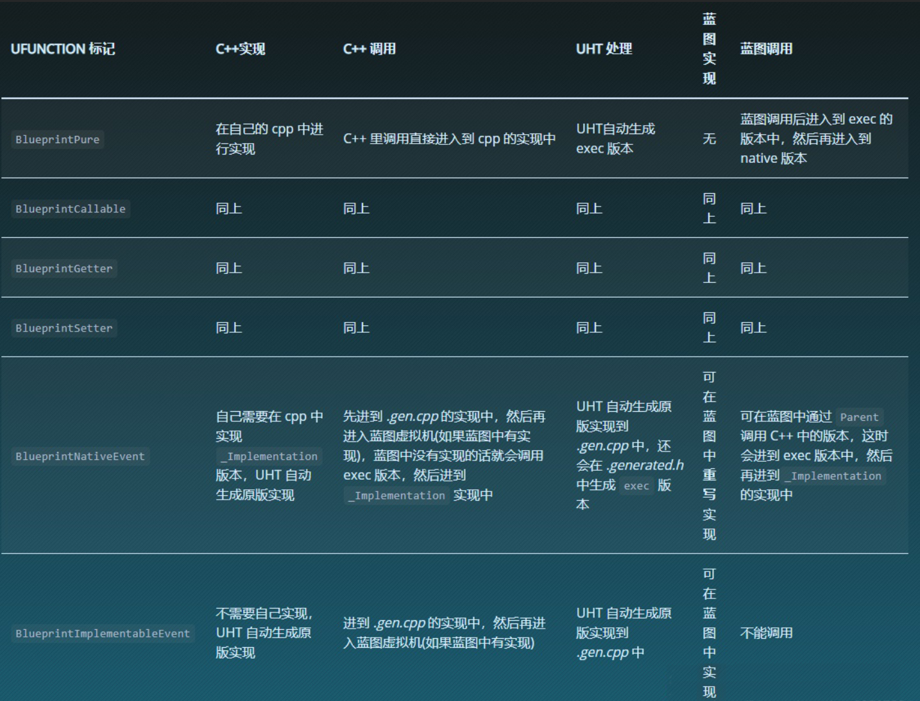Screen dimensions: 920x701
Task: Click the BlueprintGetter code tag
Action: coord(64,269)
